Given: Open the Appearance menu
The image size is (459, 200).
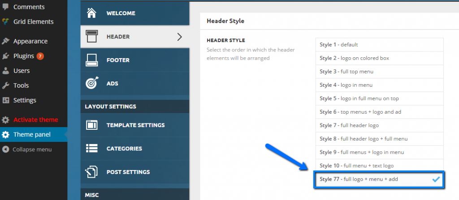Looking at the screenshot, I should point(30,41).
